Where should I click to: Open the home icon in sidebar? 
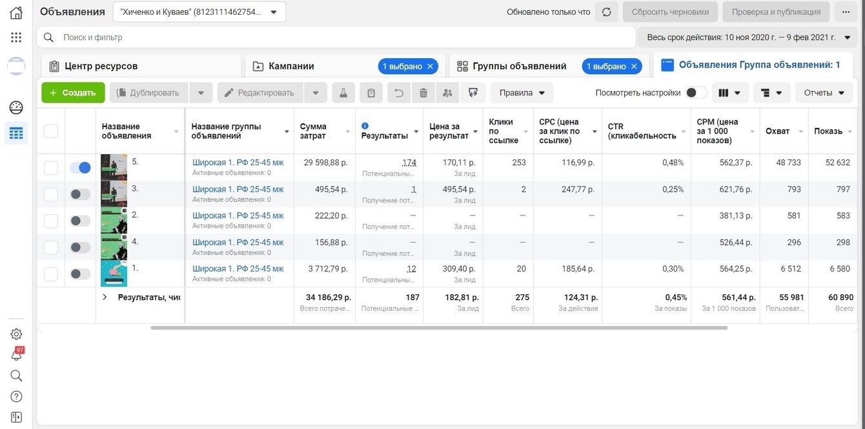click(16, 13)
